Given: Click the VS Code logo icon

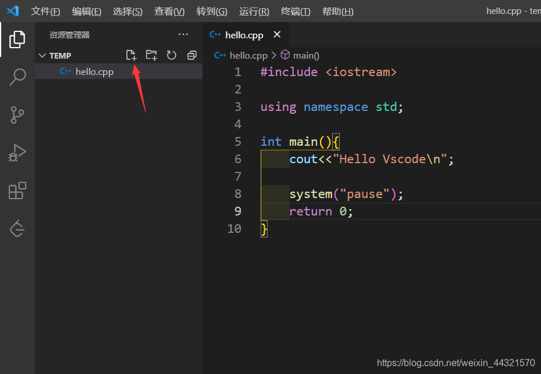Looking at the screenshot, I should tap(13, 11).
